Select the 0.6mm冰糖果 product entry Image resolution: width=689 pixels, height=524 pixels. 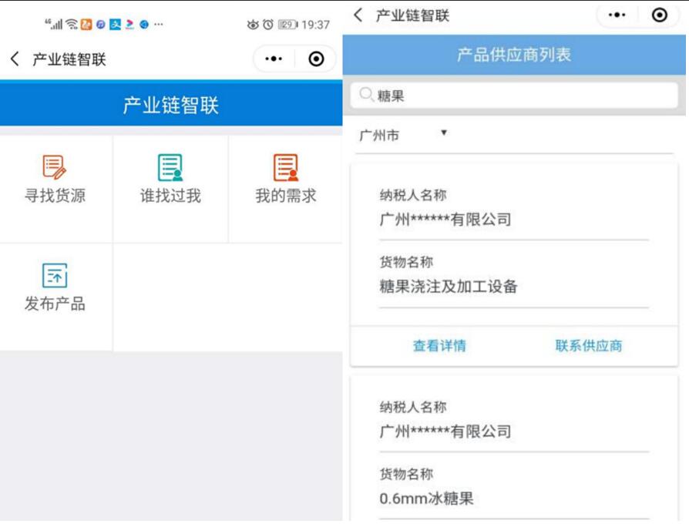[x=427, y=499]
